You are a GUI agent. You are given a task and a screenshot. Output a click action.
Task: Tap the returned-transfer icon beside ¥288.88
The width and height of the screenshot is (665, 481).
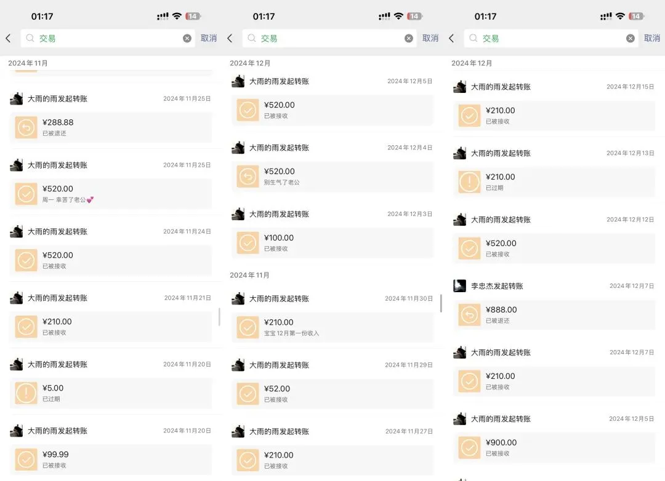click(x=26, y=127)
